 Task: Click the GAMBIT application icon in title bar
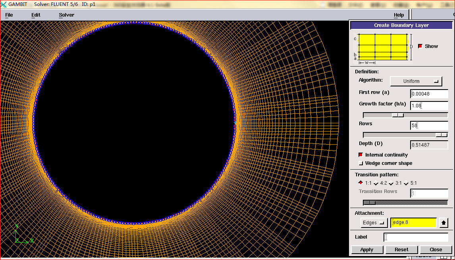point(4,4)
